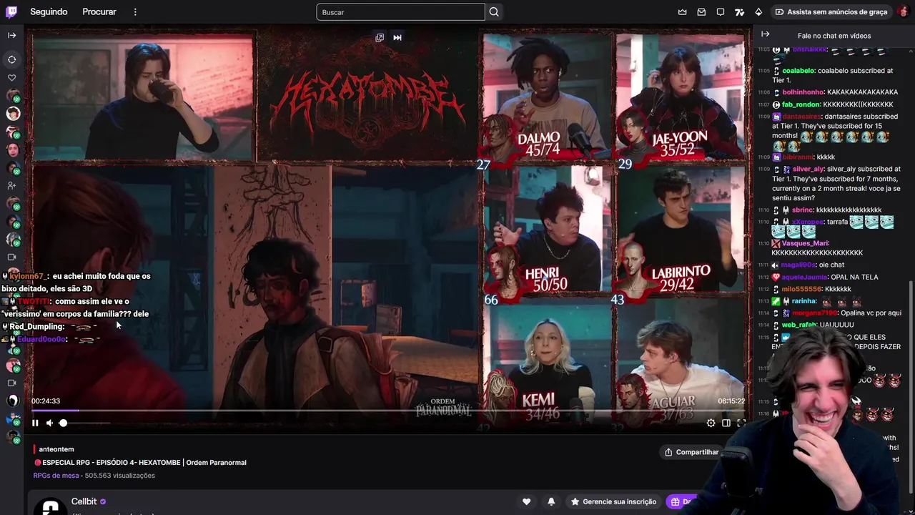Go to the Seguindo tab
Image resolution: width=915 pixels, height=515 pixels.
pyautogui.click(x=49, y=11)
